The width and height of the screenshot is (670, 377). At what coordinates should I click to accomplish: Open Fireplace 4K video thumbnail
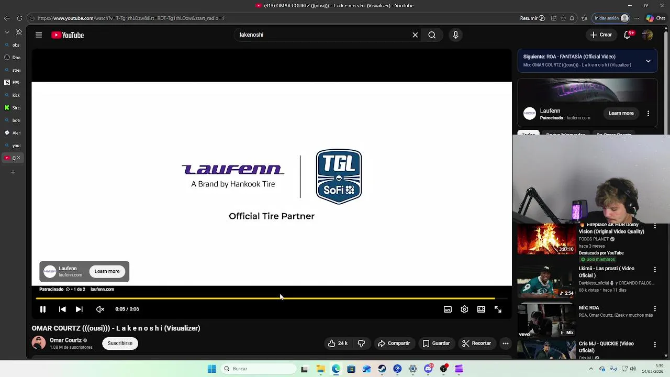546,239
